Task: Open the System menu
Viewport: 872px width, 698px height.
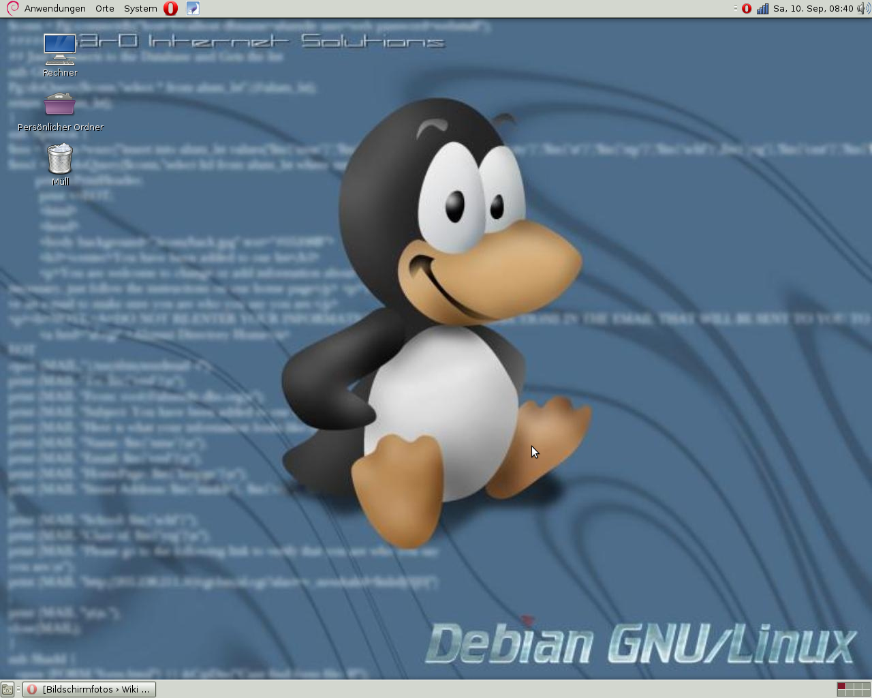Action: click(x=140, y=9)
